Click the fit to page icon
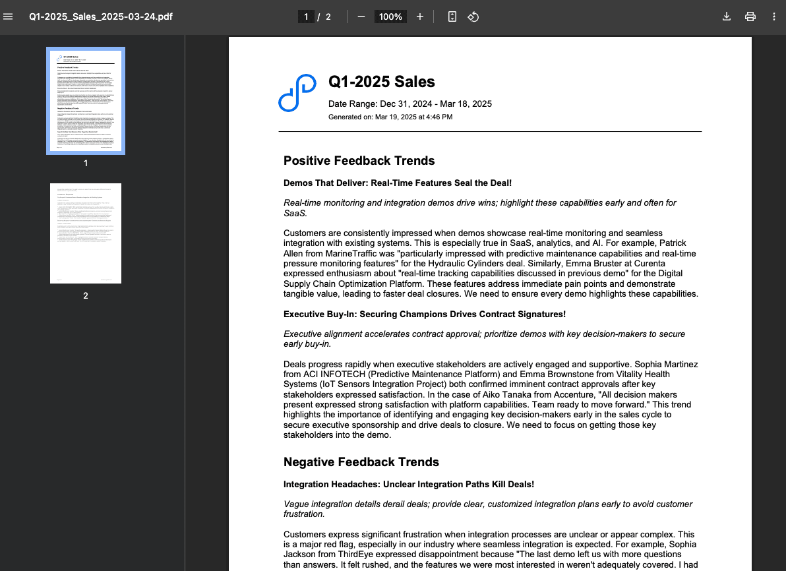Screen dimensions: 786x571 (x=452, y=16)
